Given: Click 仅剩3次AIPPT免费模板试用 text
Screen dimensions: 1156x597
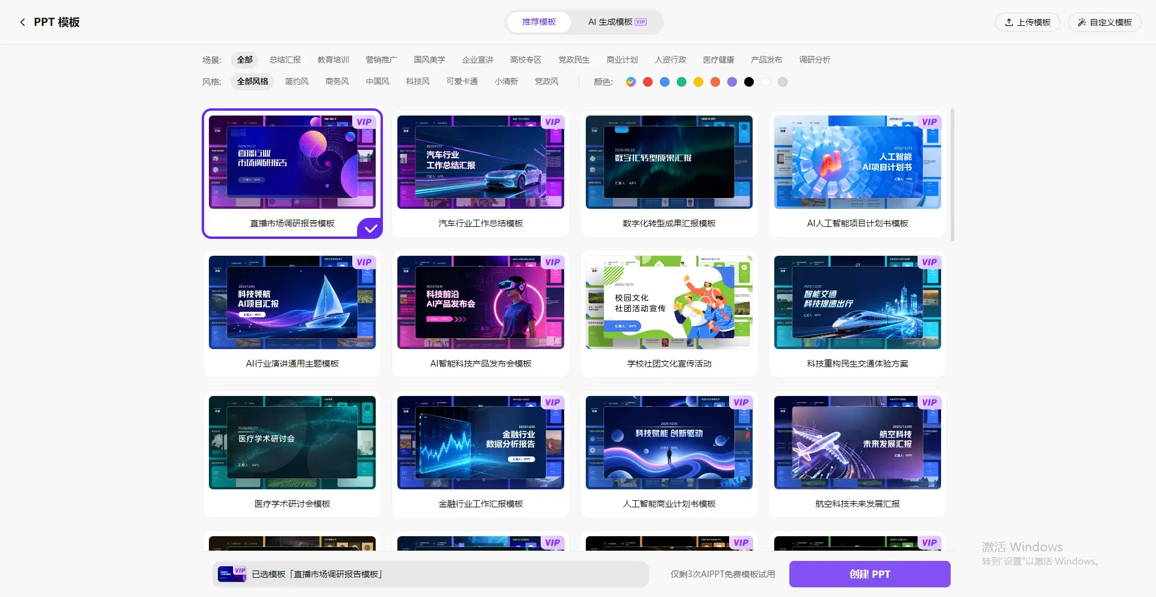Looking at the screenshot, I should pyautogui.click(x=722, y=574).
